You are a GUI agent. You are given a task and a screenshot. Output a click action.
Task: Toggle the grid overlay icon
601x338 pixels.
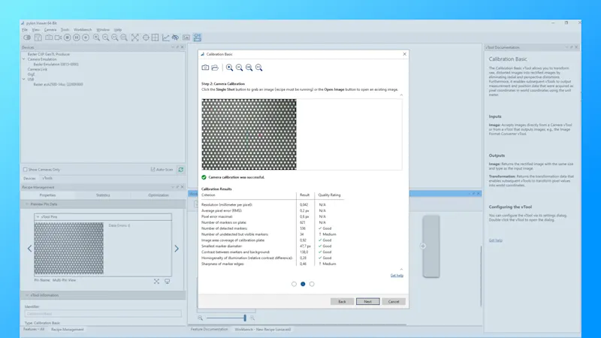coord(156,38)
